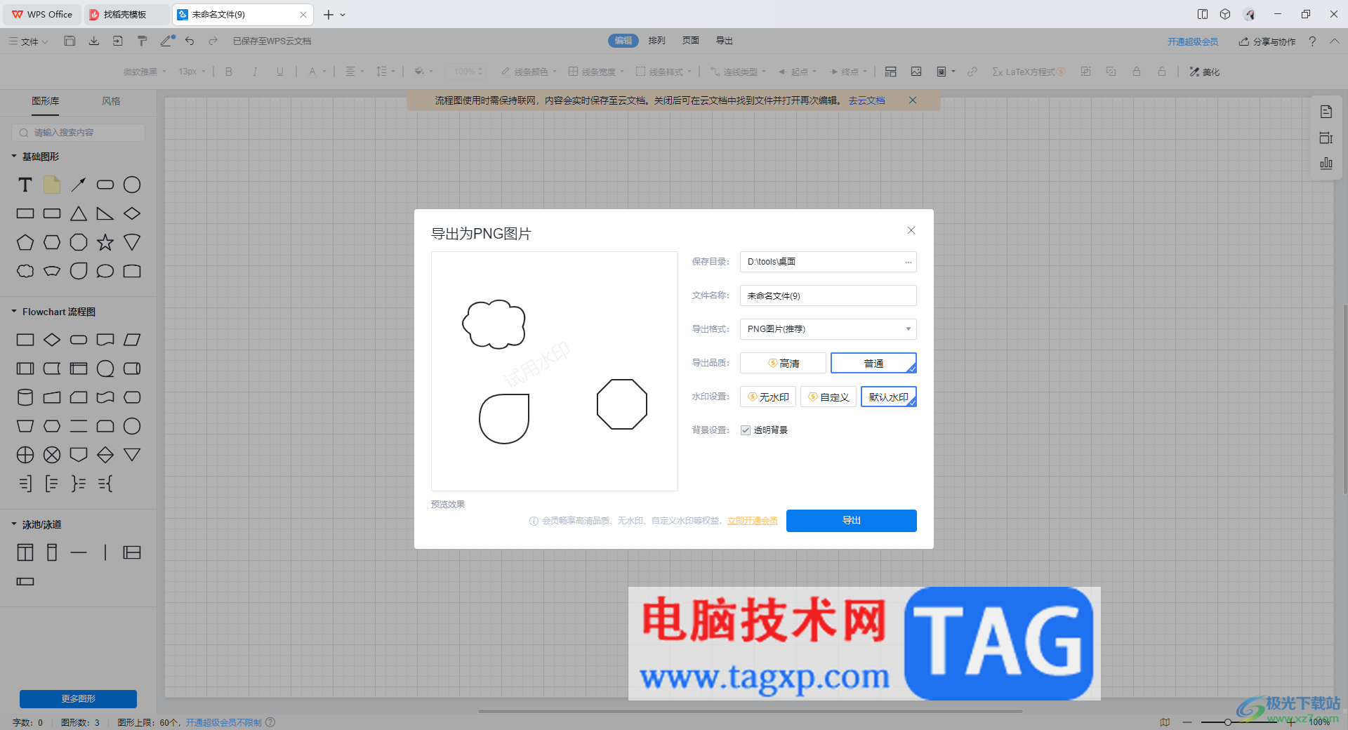This screenshot has height=730, width=1348.
Task: Toggle underline text formatting
Action: click(x=280, y=72)
